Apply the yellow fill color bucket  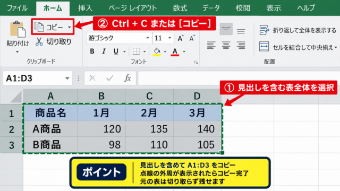[x=157, y=51]
